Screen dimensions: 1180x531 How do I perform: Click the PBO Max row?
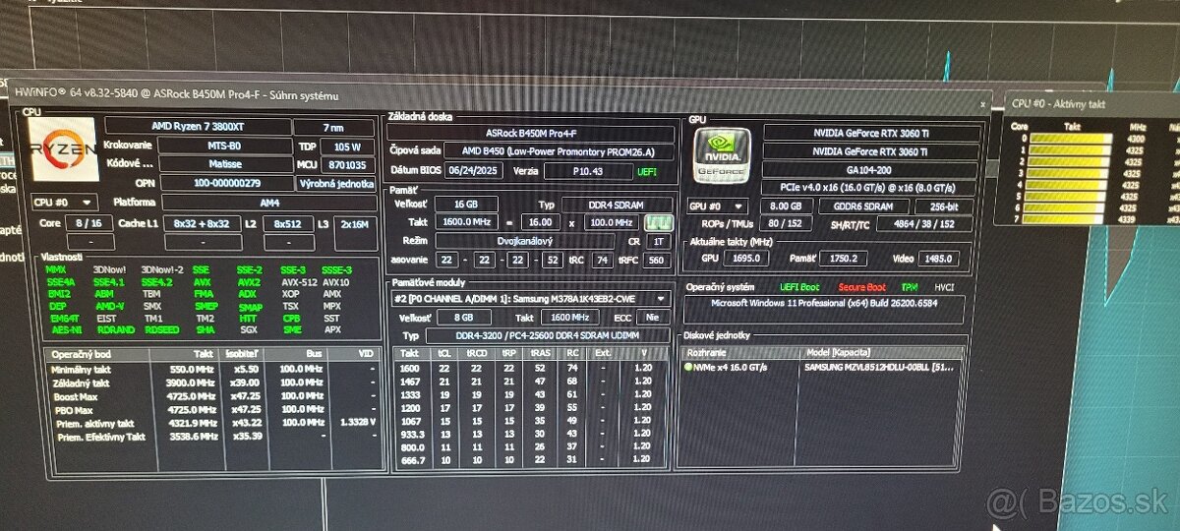[213, 409]
